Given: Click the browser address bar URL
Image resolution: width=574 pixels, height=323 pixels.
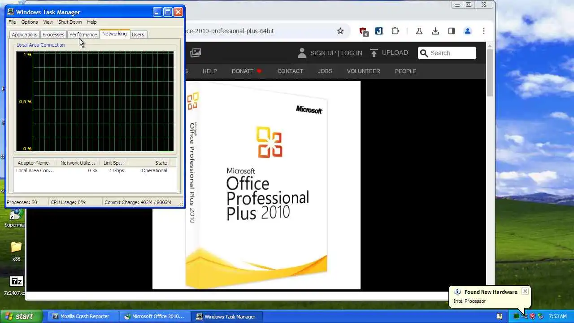Looking at the screenshot, I should coord(230,31).
